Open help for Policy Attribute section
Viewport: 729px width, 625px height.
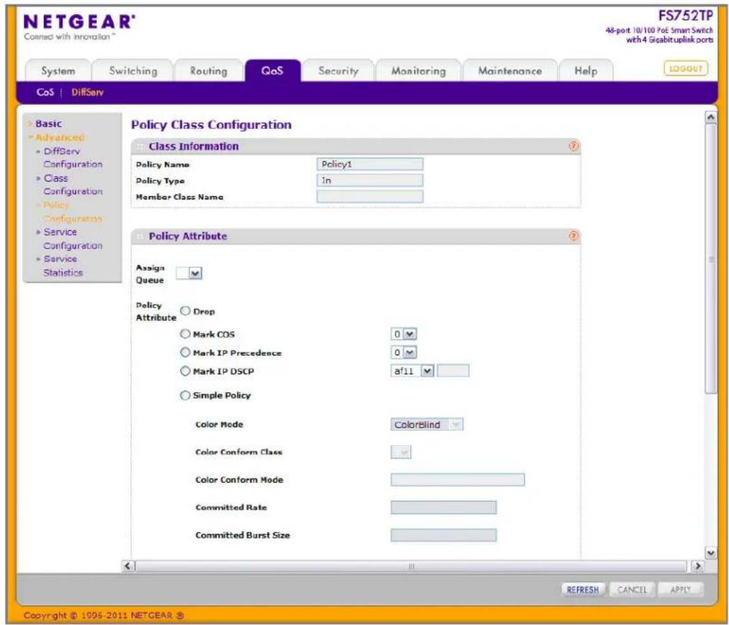pyautogui.click(x=574, y=236)
